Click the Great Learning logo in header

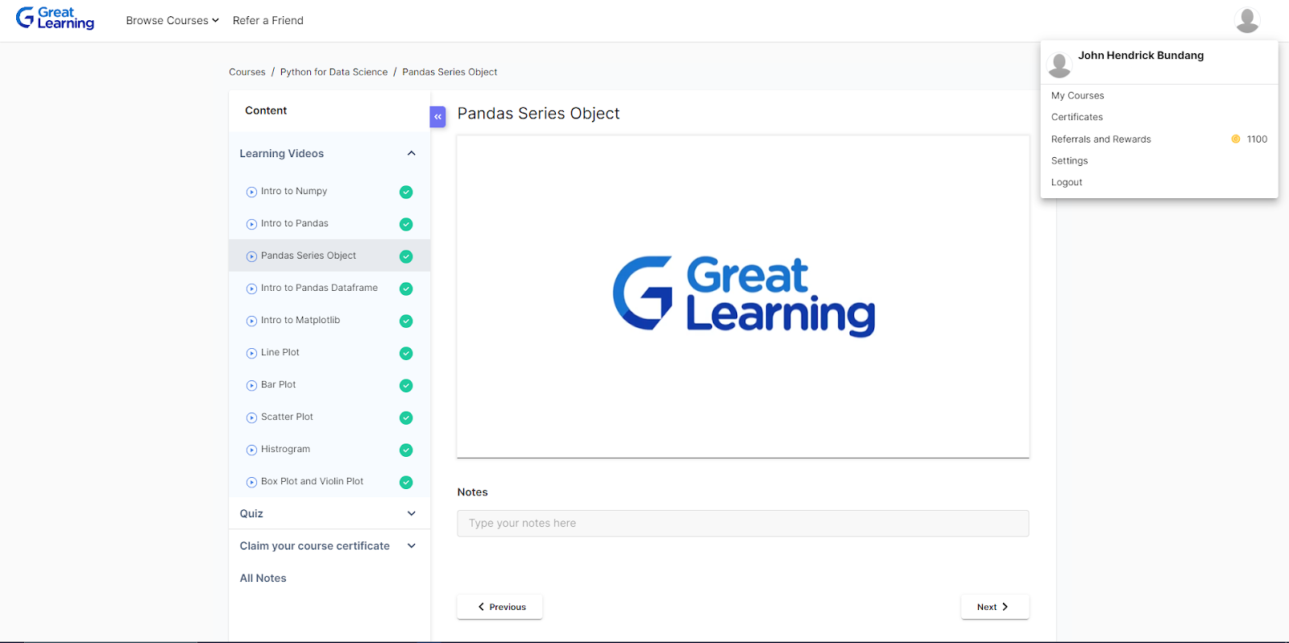[55, 19]
